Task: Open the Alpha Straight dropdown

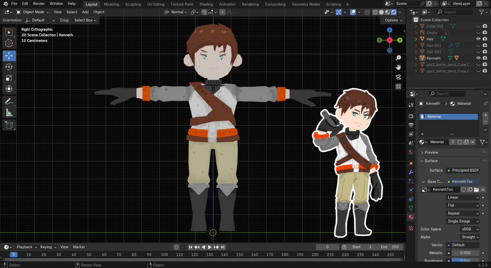Action: coord(469,237)
